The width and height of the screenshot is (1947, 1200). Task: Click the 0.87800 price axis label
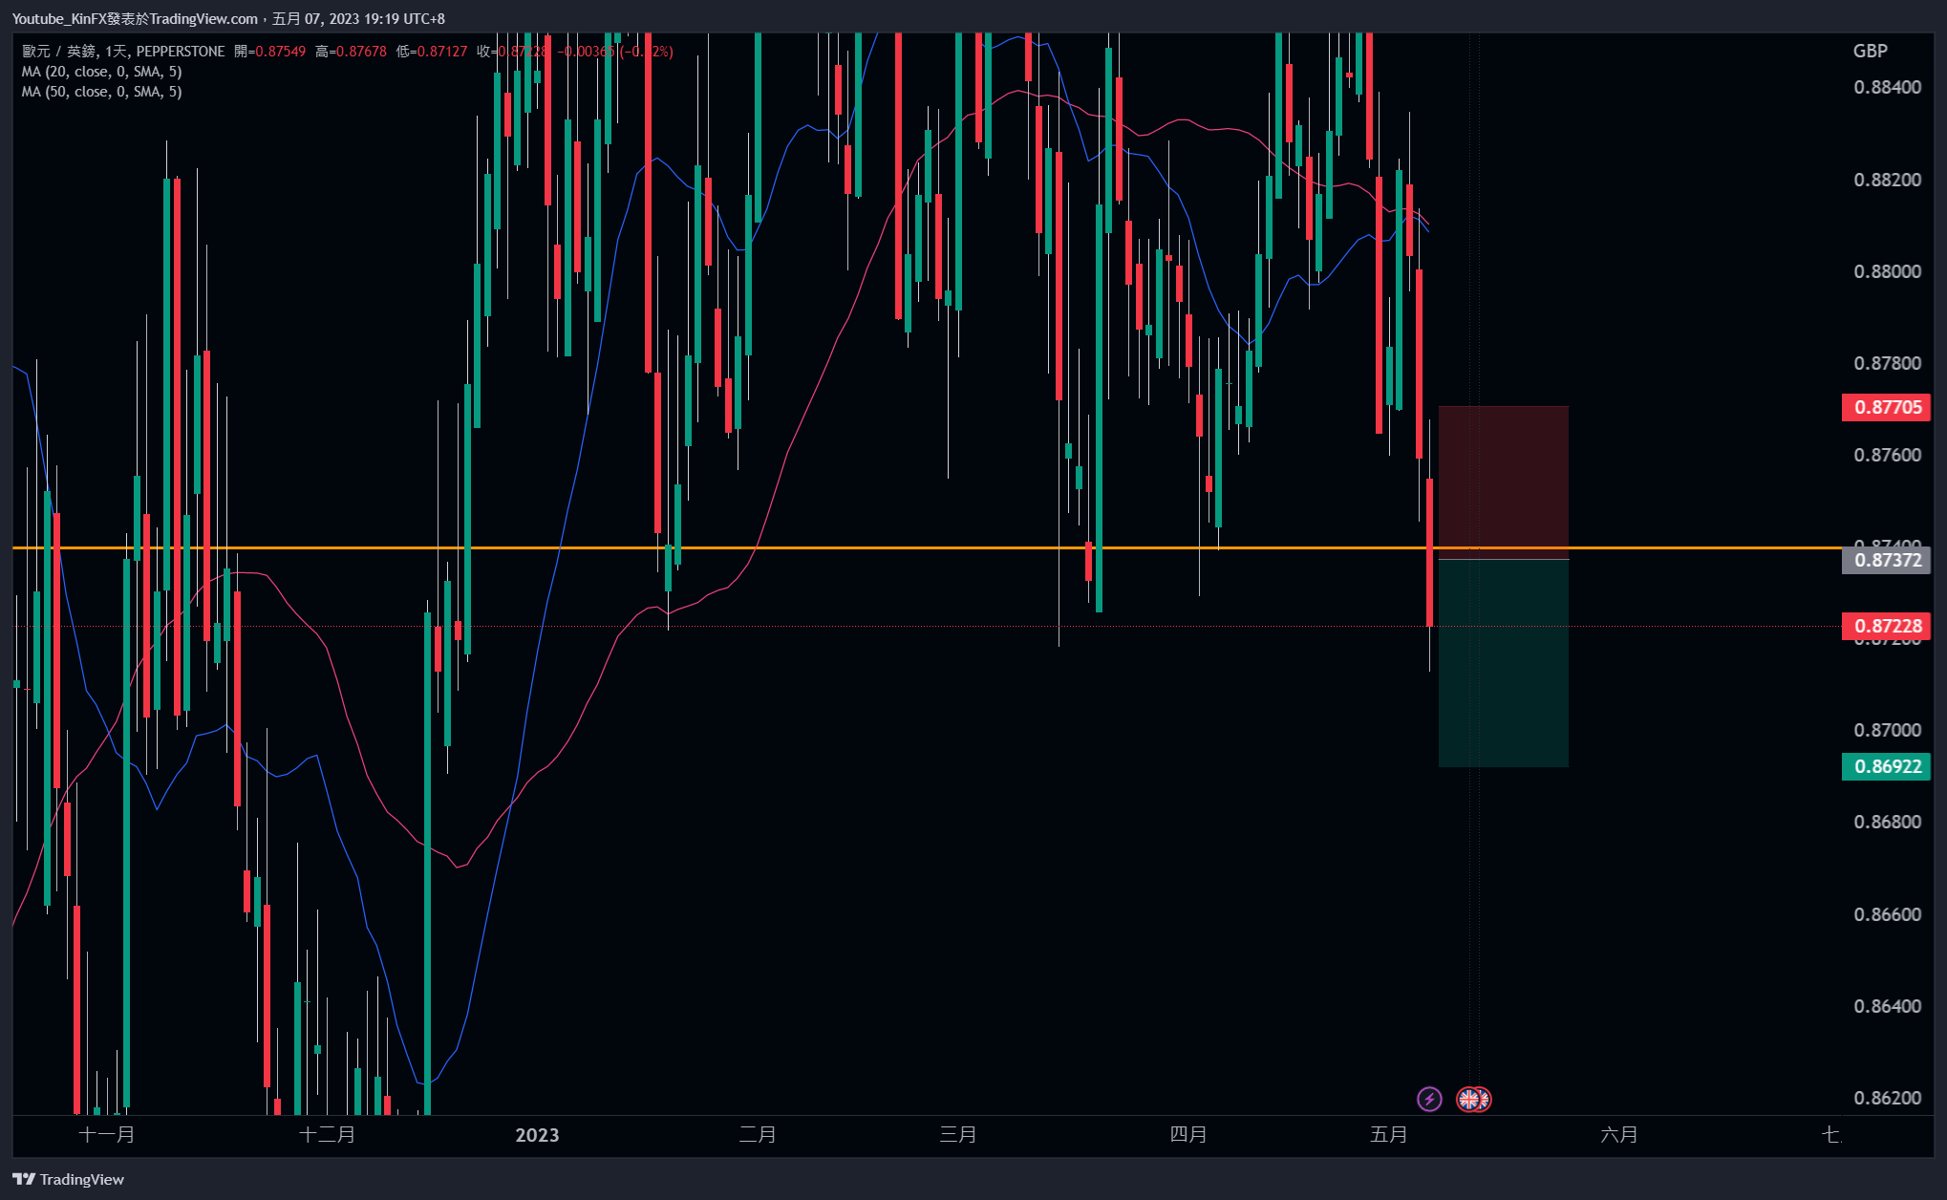tap(1887, 363)
